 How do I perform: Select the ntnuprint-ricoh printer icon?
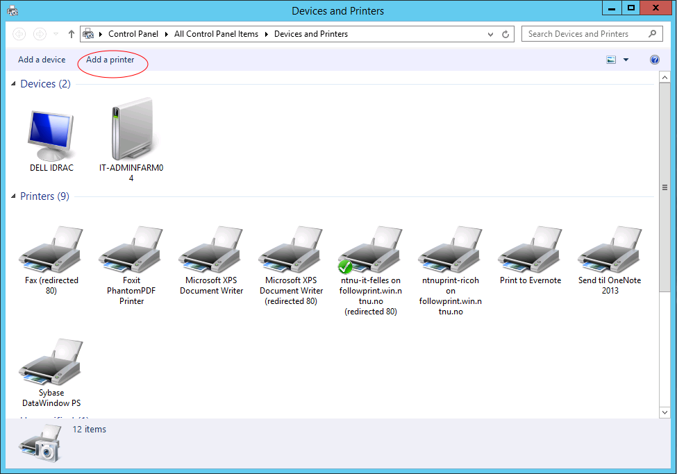coord(451,250)
